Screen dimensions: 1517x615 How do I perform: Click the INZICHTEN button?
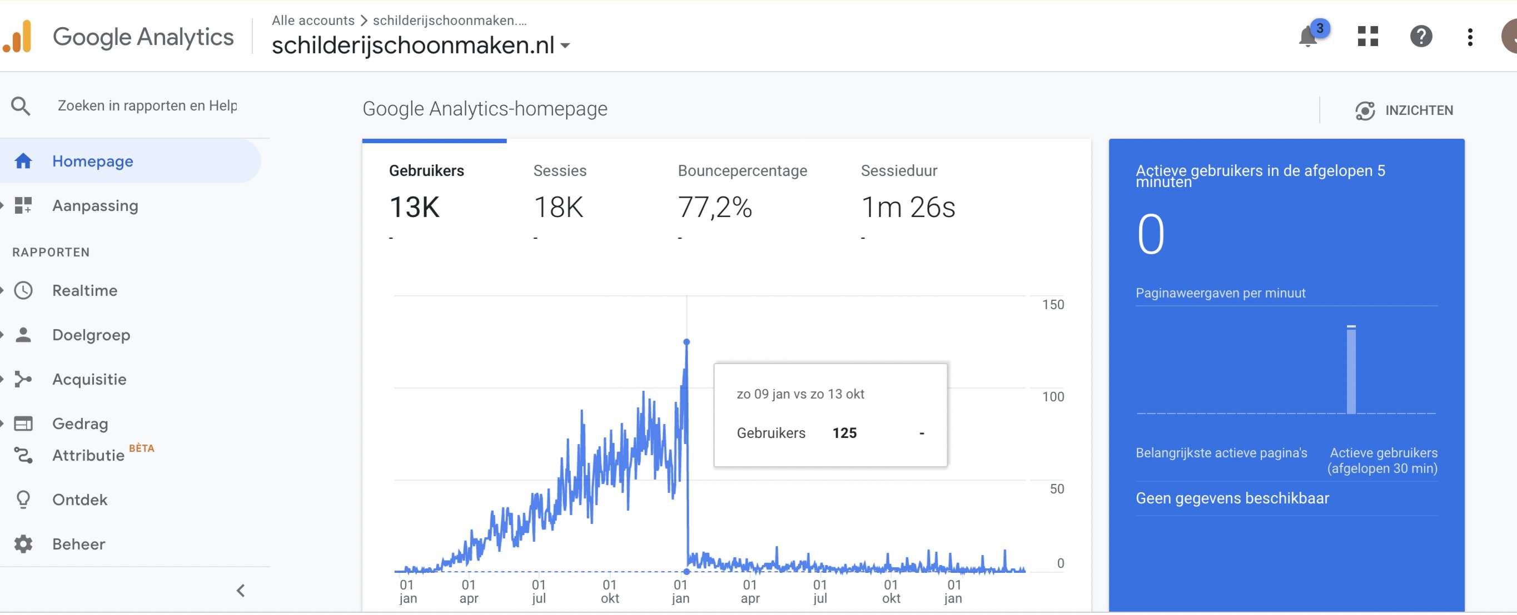[x=1404, y=110]
